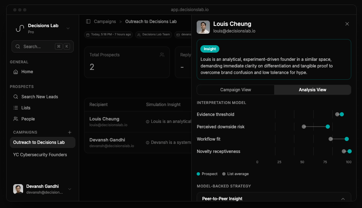Switch to Campaign View tab
Image resolution: width=362 pixels, height=208 pixels.
click(x=235, y=90)
